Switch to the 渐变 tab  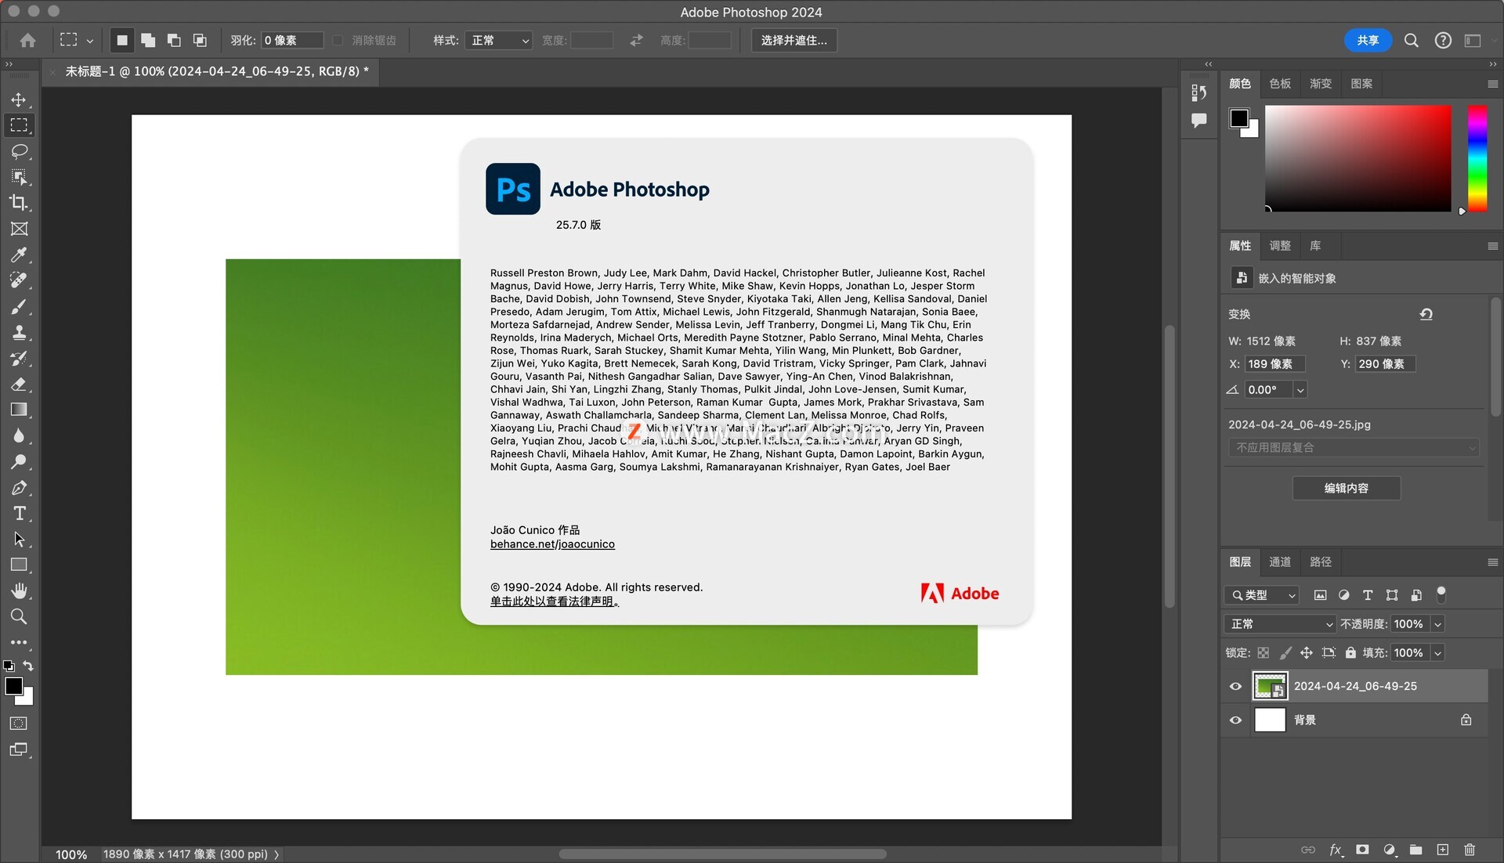tap(1321, 84)
